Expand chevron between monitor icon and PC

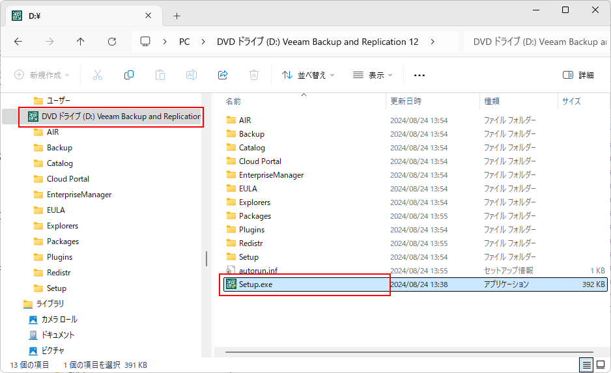[165, 42]
